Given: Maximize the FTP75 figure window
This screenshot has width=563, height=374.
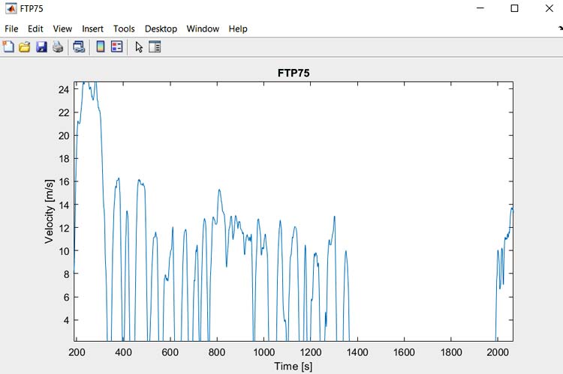Looking at the screenshot, I should (514, 8).
